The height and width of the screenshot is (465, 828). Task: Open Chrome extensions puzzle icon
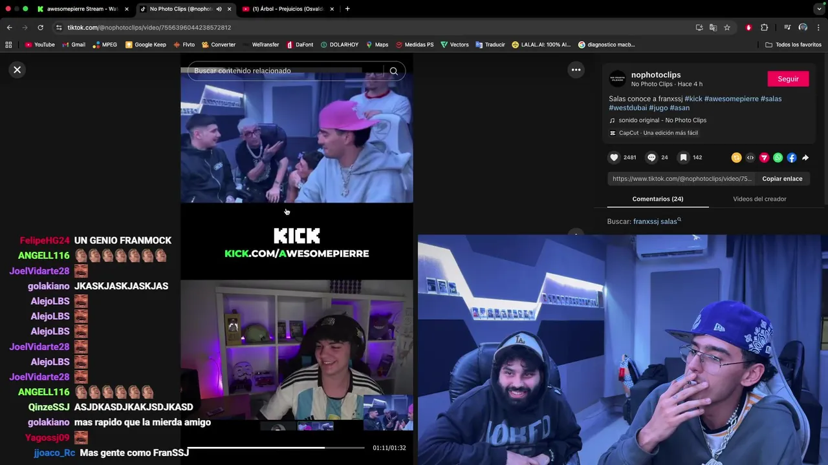tap(764, 28)
